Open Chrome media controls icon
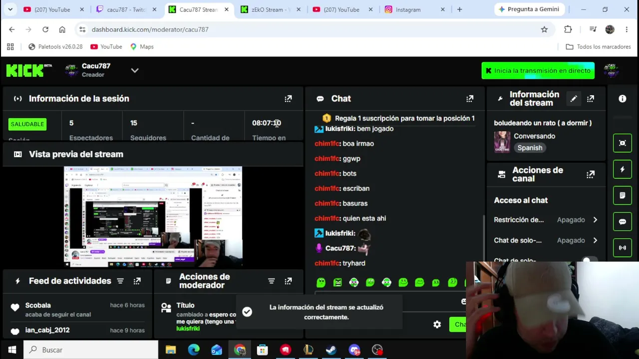The width and height of the screenshot is (639, 359). pyautogui.click(x=593, y=29)
